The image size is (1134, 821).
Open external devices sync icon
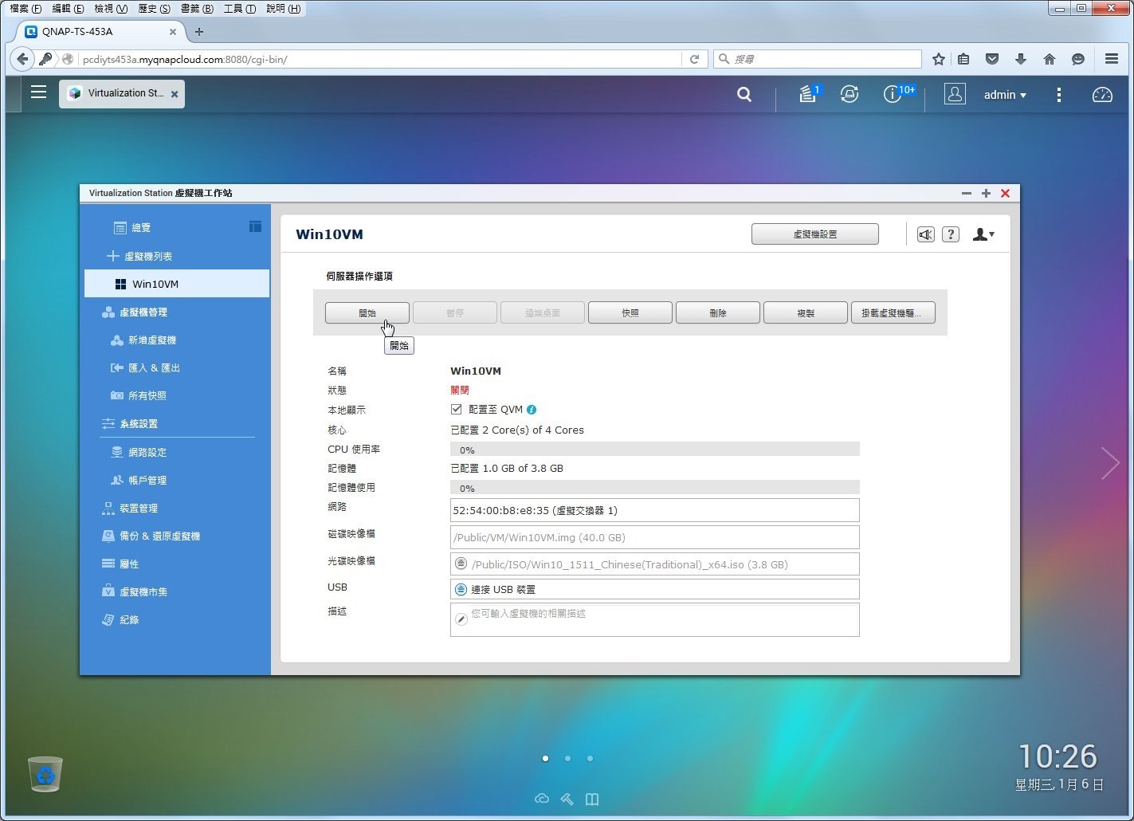tap(850, 94)
